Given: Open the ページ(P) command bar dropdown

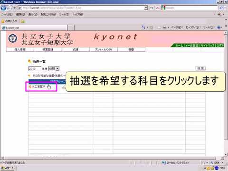Looking at the screenshot, I should click(x=177, y=28).
